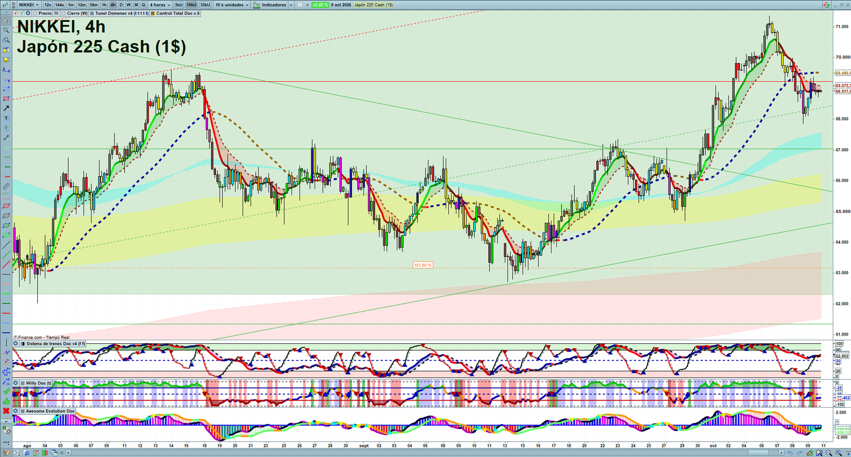Select the D daily timeframe
Image resolution: width=851 pixels, height=457 pixels.
click(x=121, y=5)
